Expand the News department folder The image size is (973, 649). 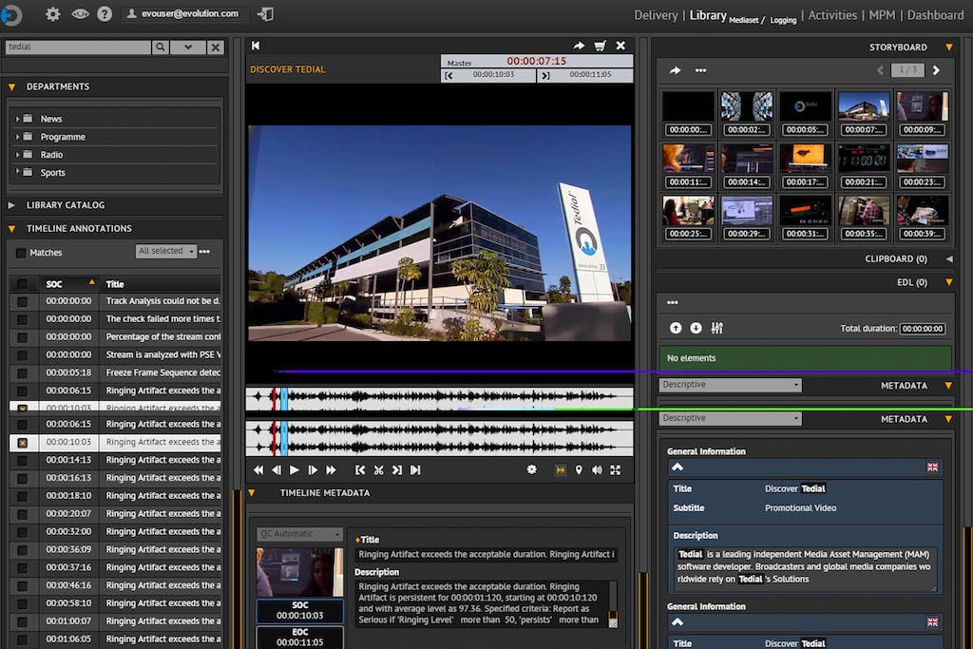17,119
